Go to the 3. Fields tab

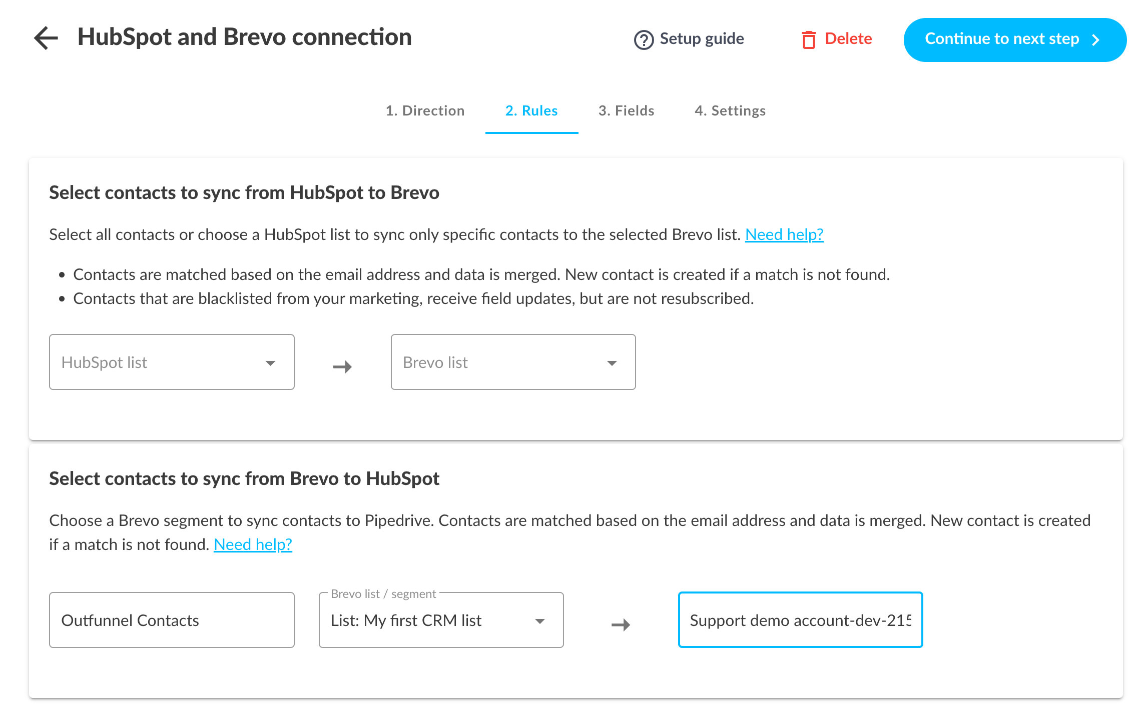(626, 110)
